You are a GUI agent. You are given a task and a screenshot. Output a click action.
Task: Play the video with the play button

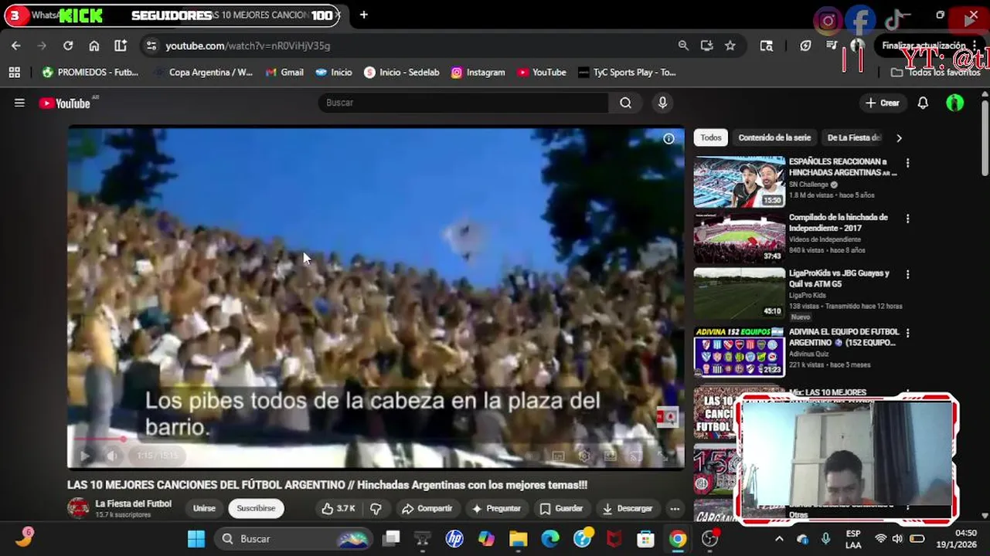point(85,456)
